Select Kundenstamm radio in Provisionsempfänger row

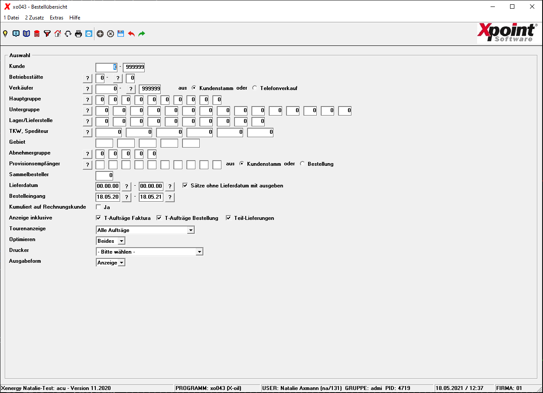(x=241, y=164)
